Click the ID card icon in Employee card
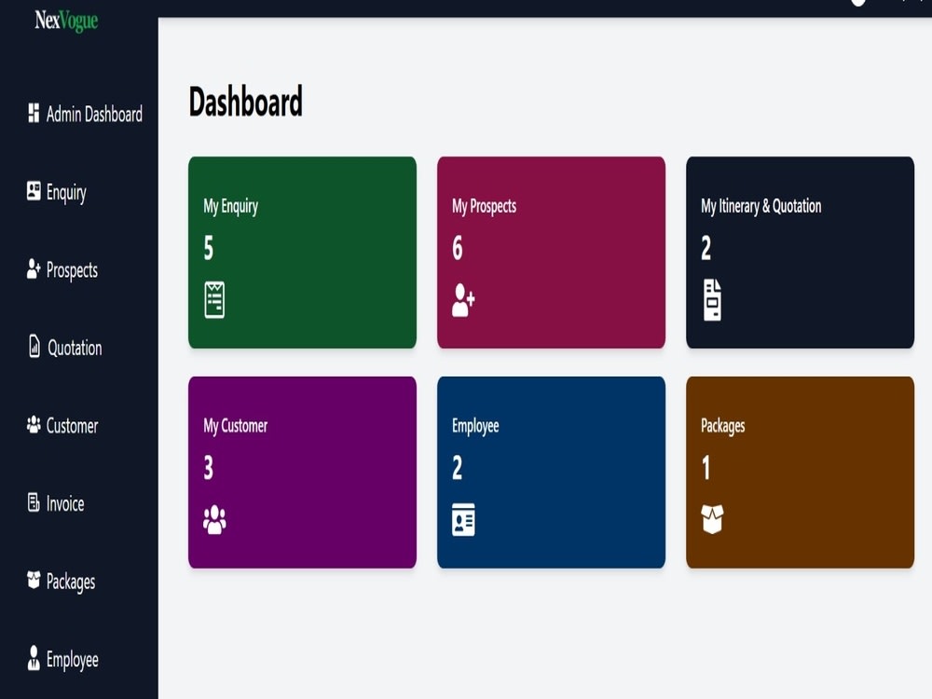Viewport: 932px width, 699px height. pos(463,520)
